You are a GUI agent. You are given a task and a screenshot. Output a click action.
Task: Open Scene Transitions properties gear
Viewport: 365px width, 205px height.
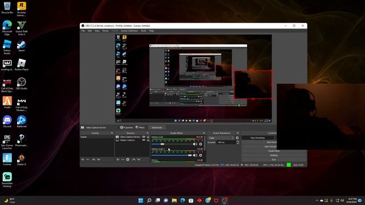237,138
